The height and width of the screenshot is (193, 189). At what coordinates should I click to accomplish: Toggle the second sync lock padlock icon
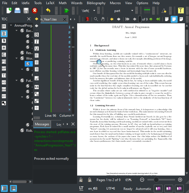point(90,180)
